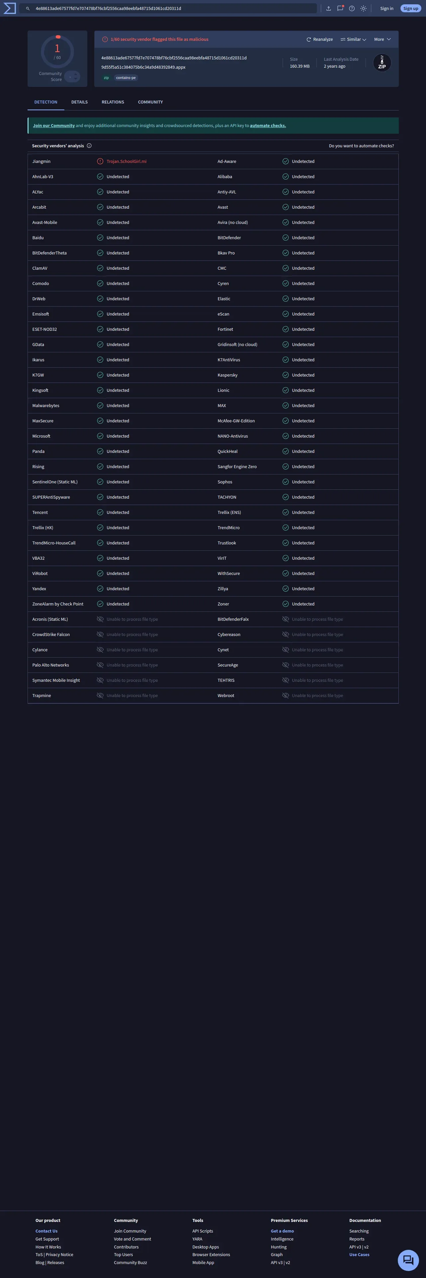Click the crossed-eye icon in Trapmine row
This screenshot has width=426, height=1278.
pyautogui.click(x=100, y=695)
